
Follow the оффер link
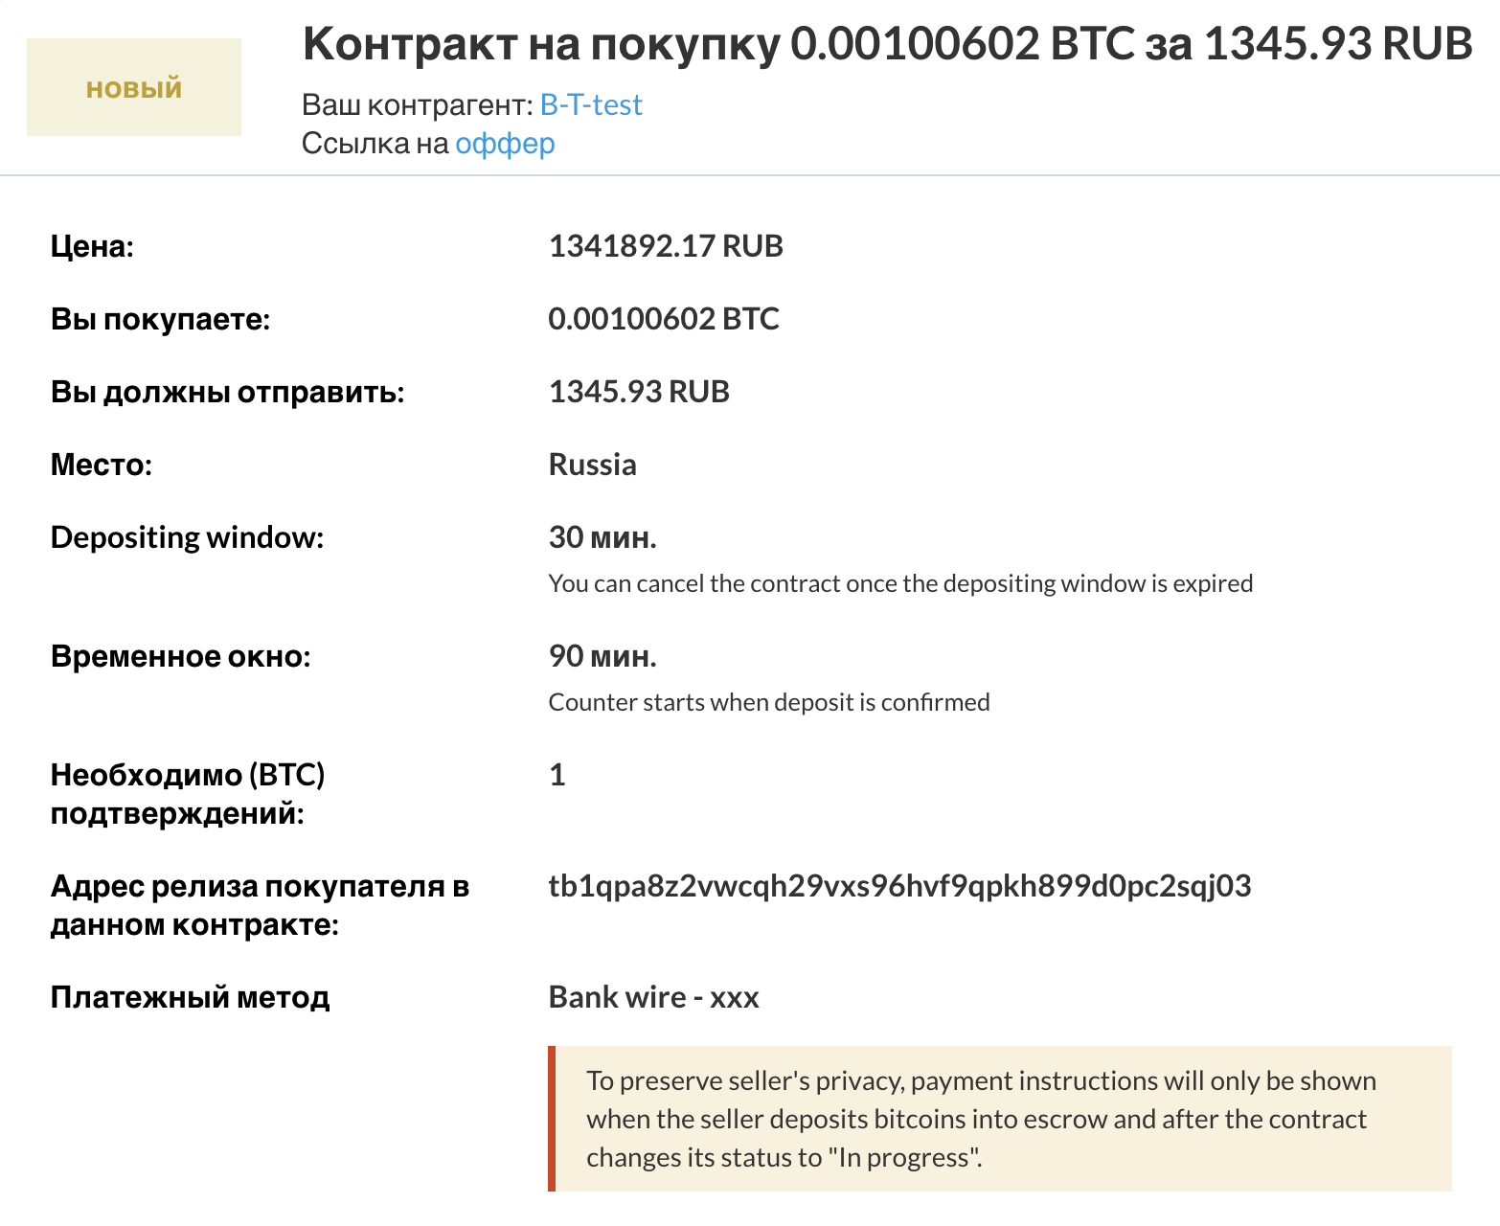(x=505, y=144)
